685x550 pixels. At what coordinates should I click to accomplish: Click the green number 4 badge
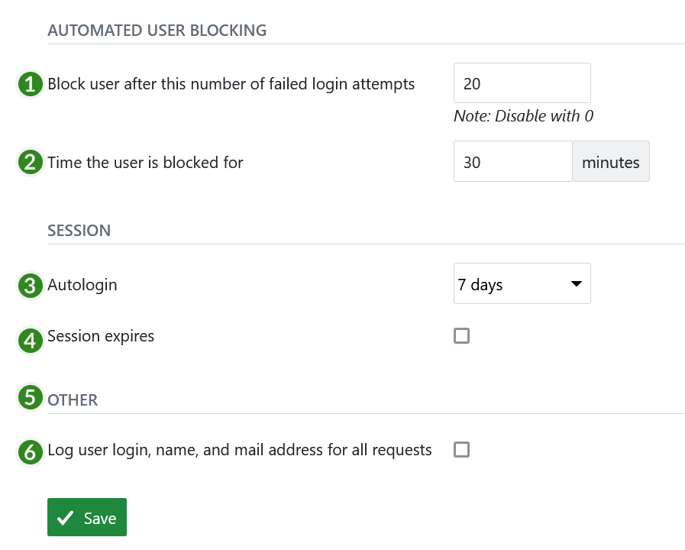30,340
